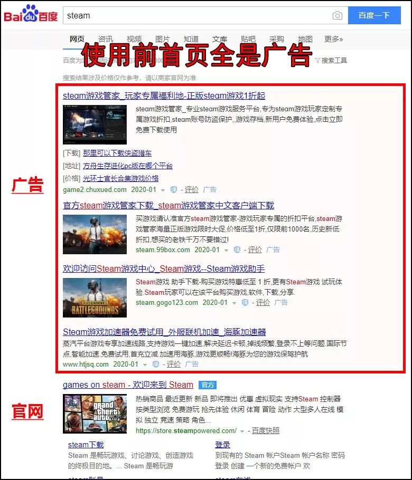Click PUBG thumbnail of steam.99box.com ad
The width and height of the screenshot is (412, 480).
click(x=95, y=234)
